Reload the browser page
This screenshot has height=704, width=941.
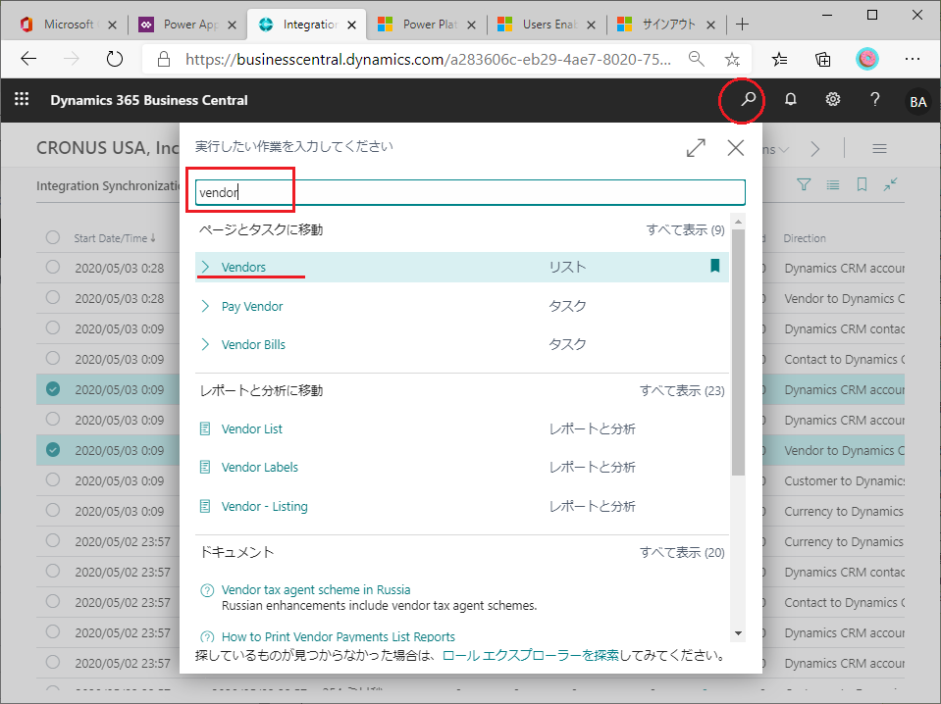[x=114, y=59]
